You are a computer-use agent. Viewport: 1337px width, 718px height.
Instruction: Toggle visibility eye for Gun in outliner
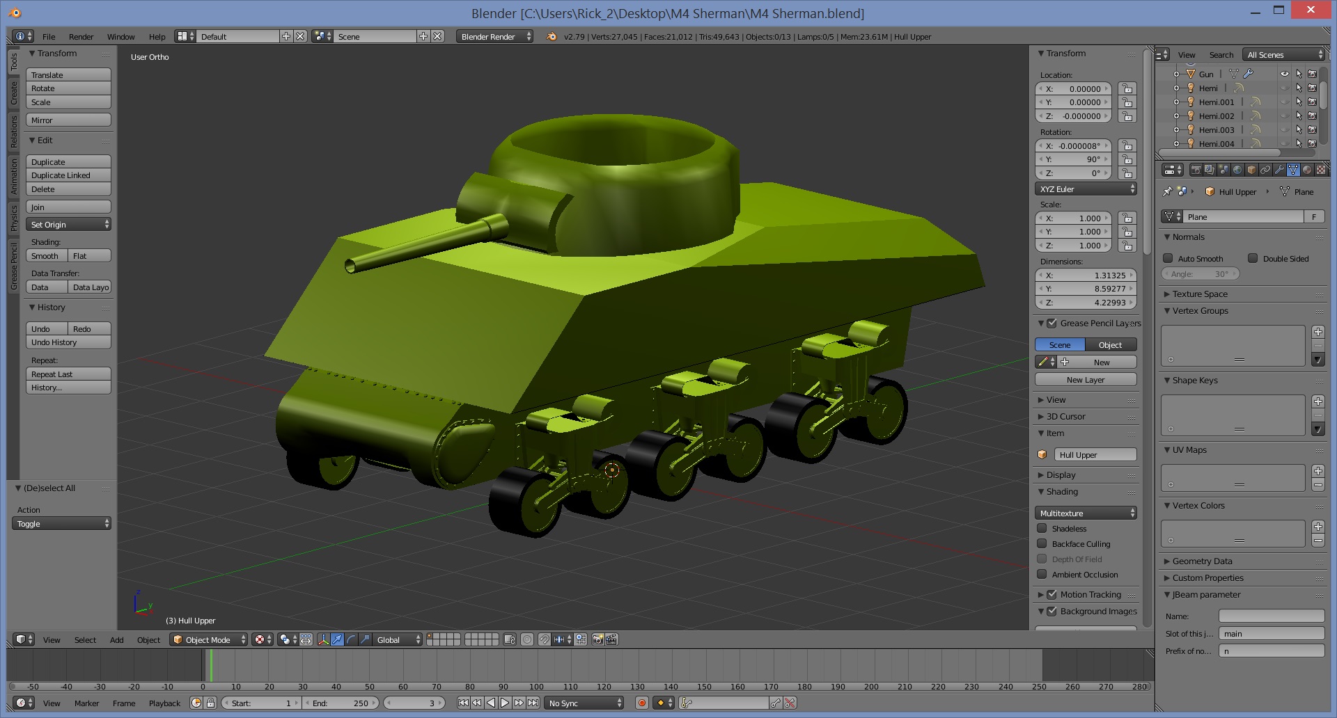(x=1285, y=74)
